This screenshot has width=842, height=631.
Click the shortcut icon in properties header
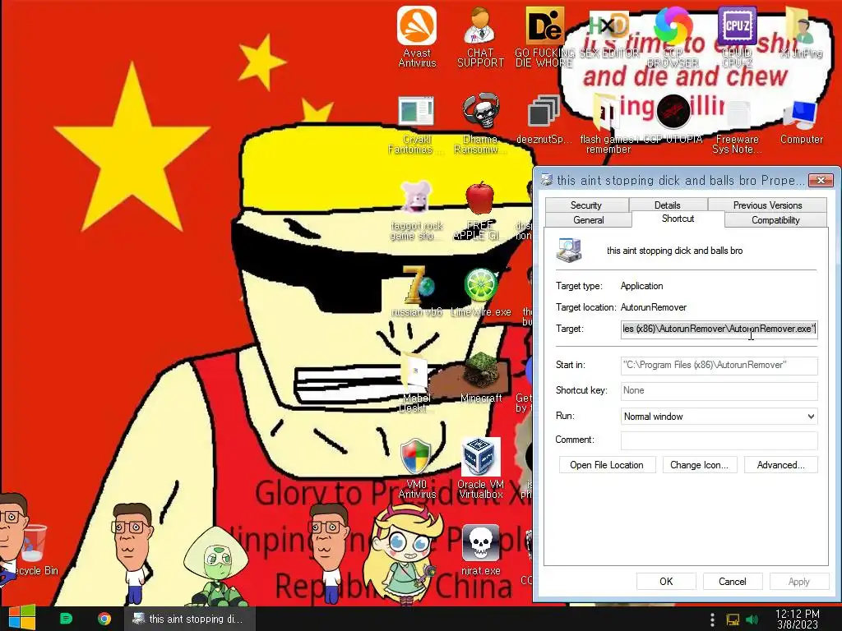click(570, 250)
